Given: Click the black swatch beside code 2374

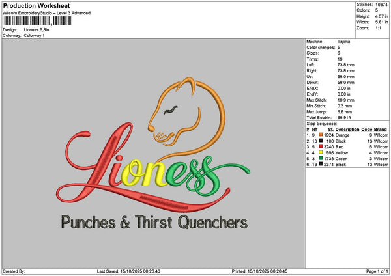Looking at the screenshot, I should [x=321, y=164].
